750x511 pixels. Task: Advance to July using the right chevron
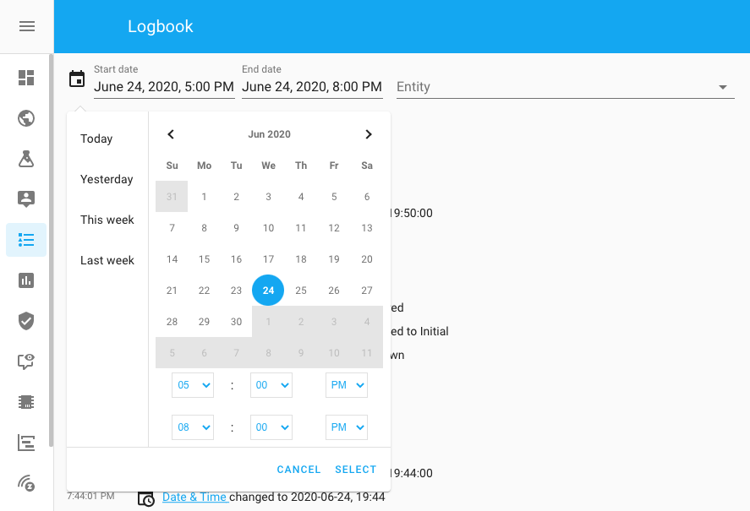(368, 134)
